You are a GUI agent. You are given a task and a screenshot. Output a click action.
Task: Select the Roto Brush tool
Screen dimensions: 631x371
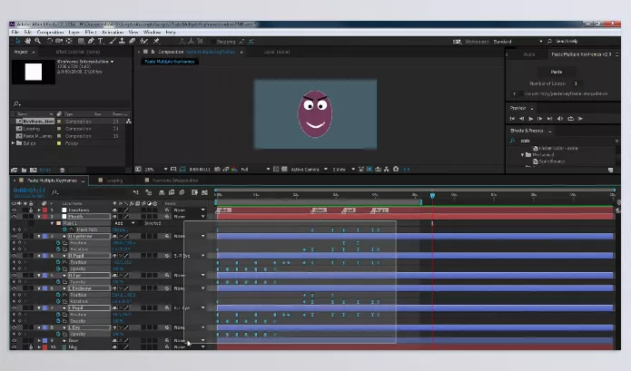pyautogui.click(x=143, y=41)
